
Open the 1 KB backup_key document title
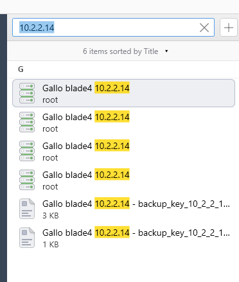click(x=136, y=233)
